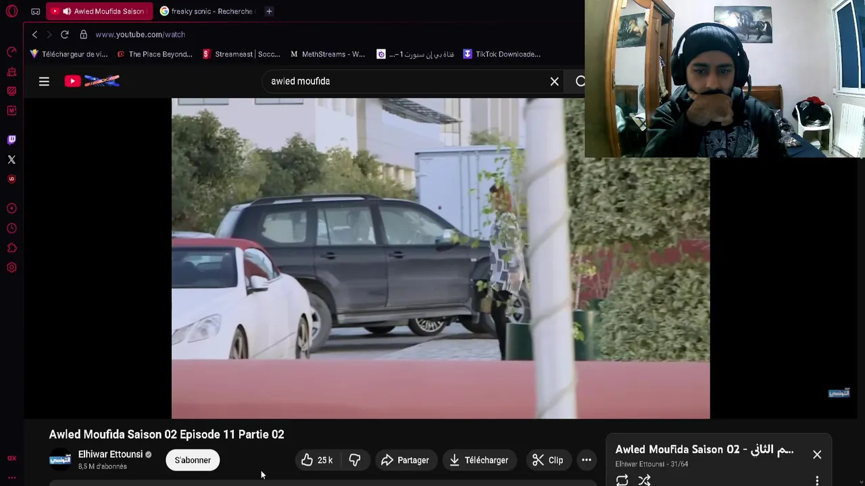
Task: Open playlist title 'Awled Moufida Saison 02' in panel
Action: pos(704,450)
